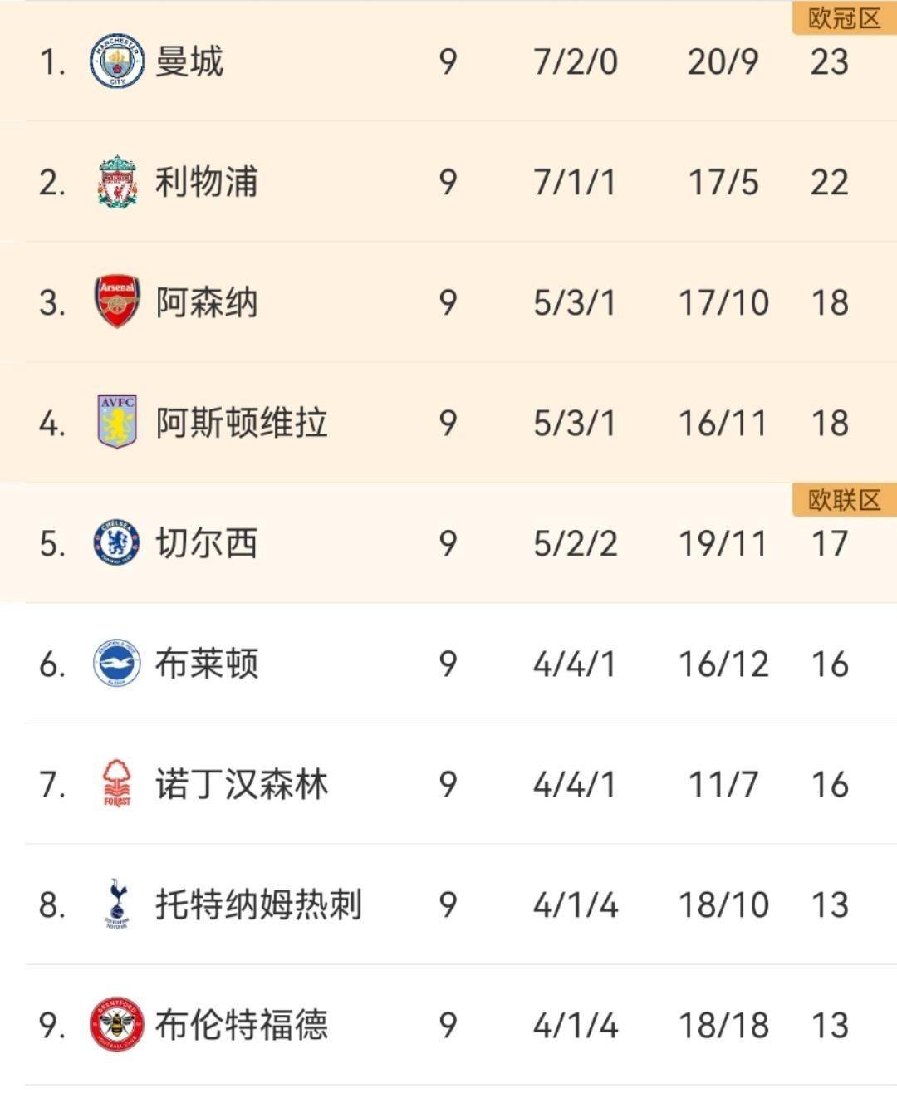
Task: Tap the 切尔西 team name
Action: [206, 543]
